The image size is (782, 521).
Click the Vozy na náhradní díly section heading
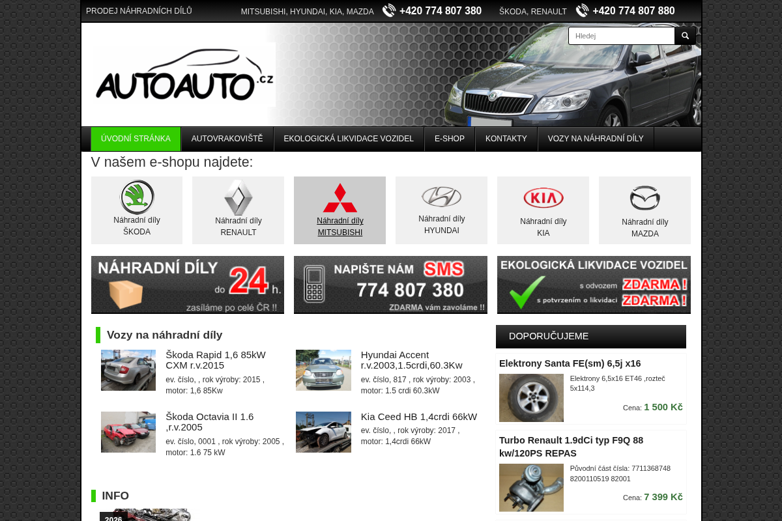coord(165,335)
